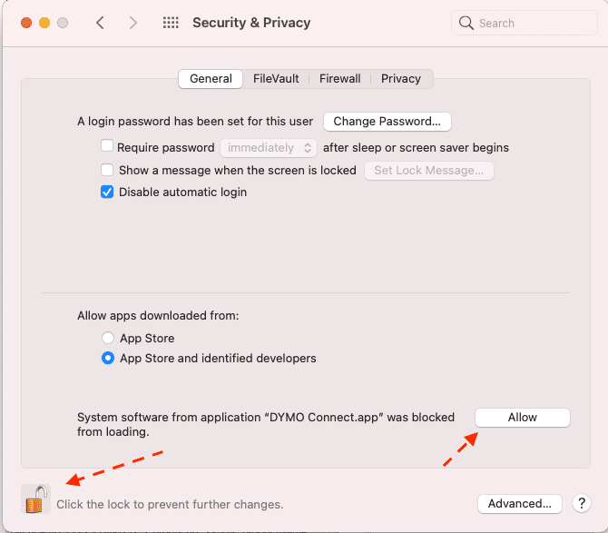Enable the Require password checkbox
The height and width of the screenshot is (533, 608).
pos(107,146)
